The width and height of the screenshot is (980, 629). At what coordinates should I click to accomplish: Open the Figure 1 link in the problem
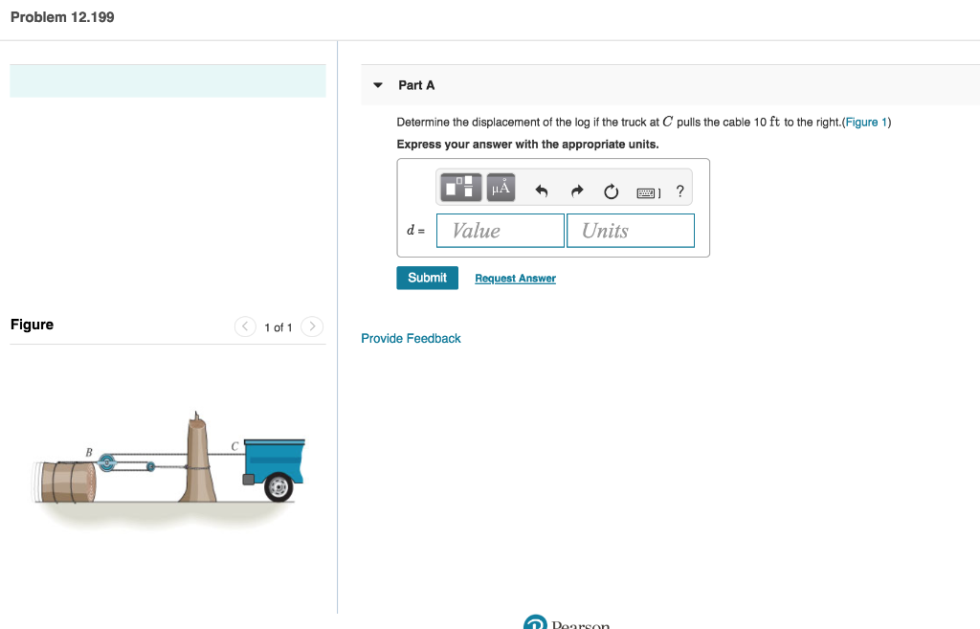[865, 122]
